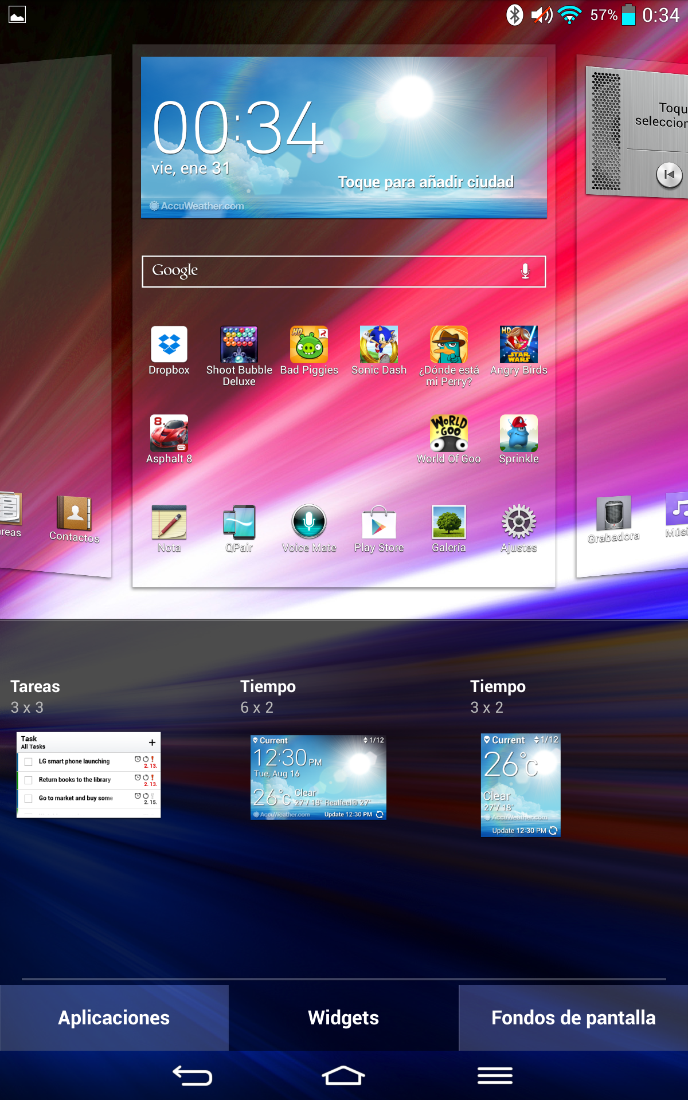Select the Tiempo 6 x 2 widget preview
Viewport: 688px width, 1100px height.
tap(318, 777)
